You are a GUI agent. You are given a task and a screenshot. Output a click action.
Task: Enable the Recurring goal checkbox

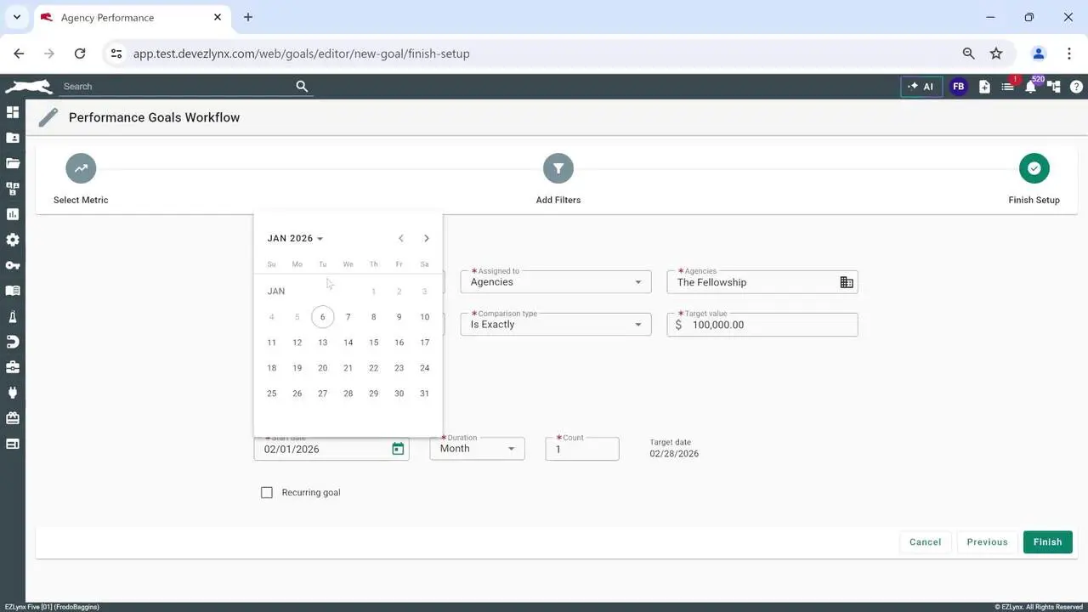(x=267, y=493)
